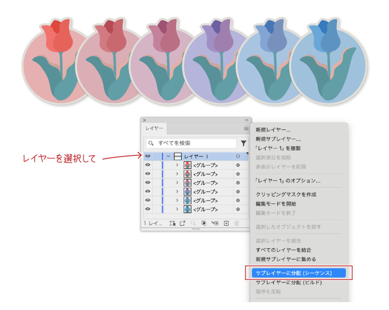Click the target circle of レイヤー 1
The height and width of the screenshot is (310, 389).
point(238,156)
